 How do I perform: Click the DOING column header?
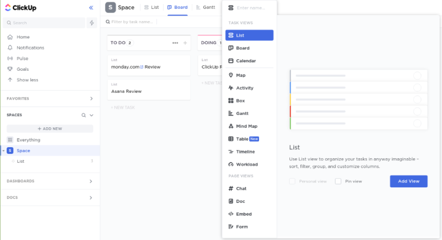[x=210, y=43]
